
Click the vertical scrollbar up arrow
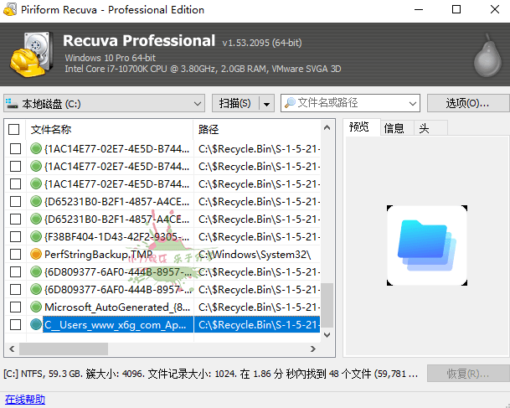point(327,128)
